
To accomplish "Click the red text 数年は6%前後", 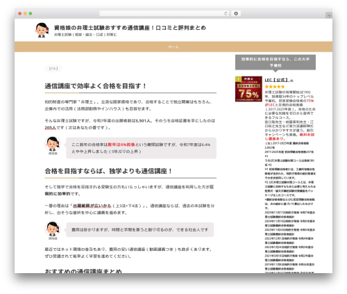I will 121,145.
